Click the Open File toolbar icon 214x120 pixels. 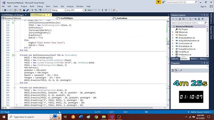(x=20, y=10)
